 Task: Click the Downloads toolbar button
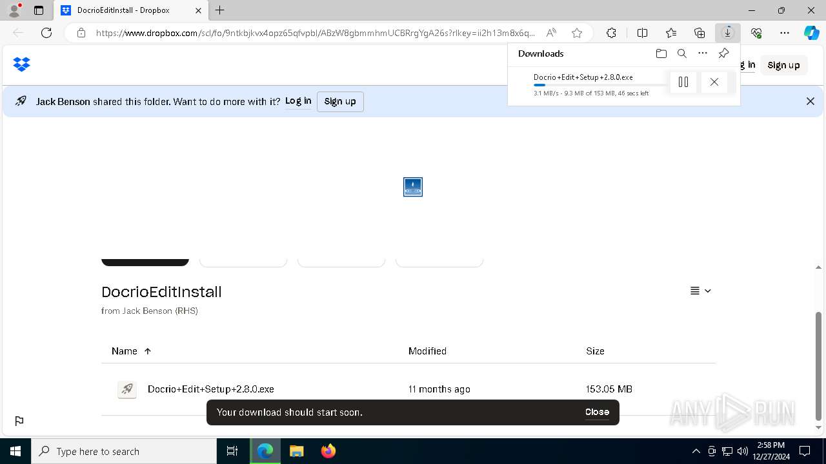point(727,33)
